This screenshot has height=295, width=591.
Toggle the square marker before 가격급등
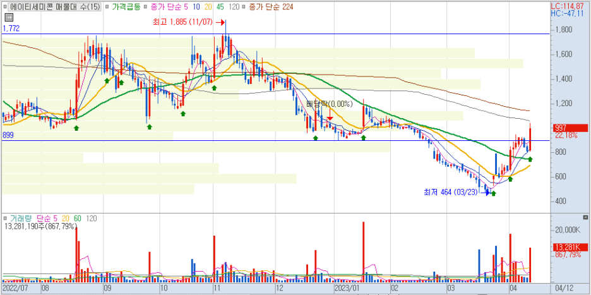coord(107,7)
